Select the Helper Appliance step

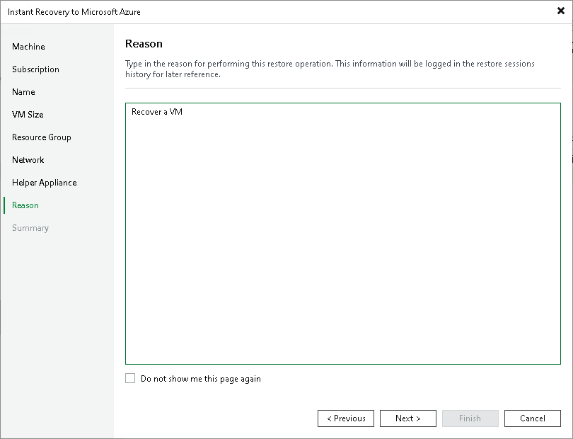(44, 183)
